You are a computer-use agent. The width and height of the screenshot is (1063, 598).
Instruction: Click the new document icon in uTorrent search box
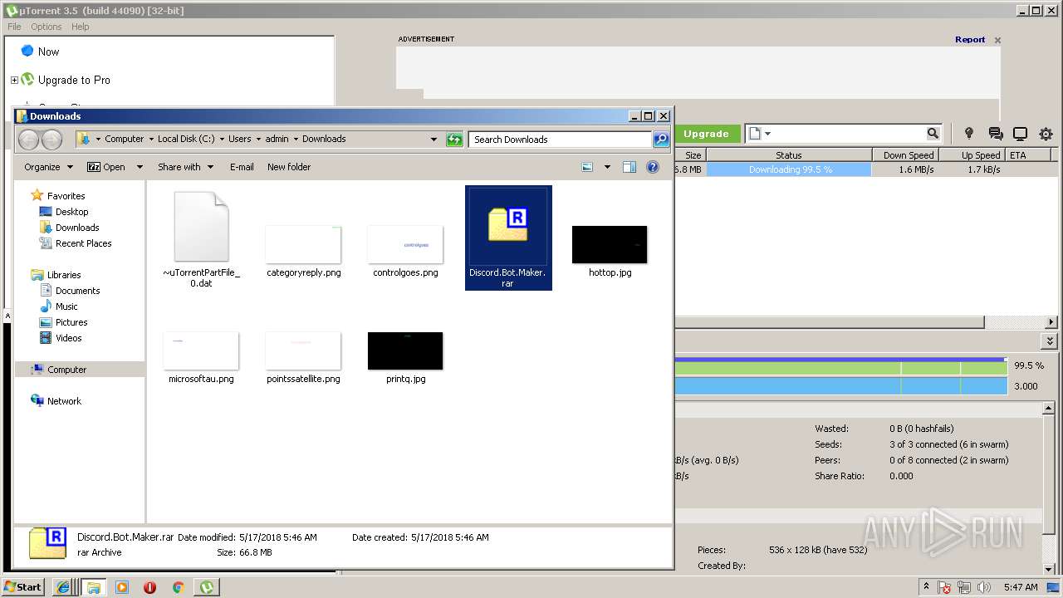(x=754, y=134)
